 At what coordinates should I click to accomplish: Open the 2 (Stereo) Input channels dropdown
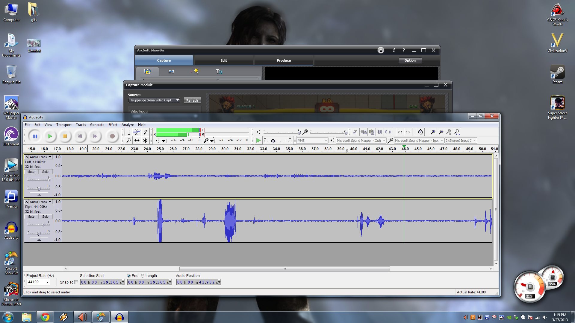pos(461,141)
